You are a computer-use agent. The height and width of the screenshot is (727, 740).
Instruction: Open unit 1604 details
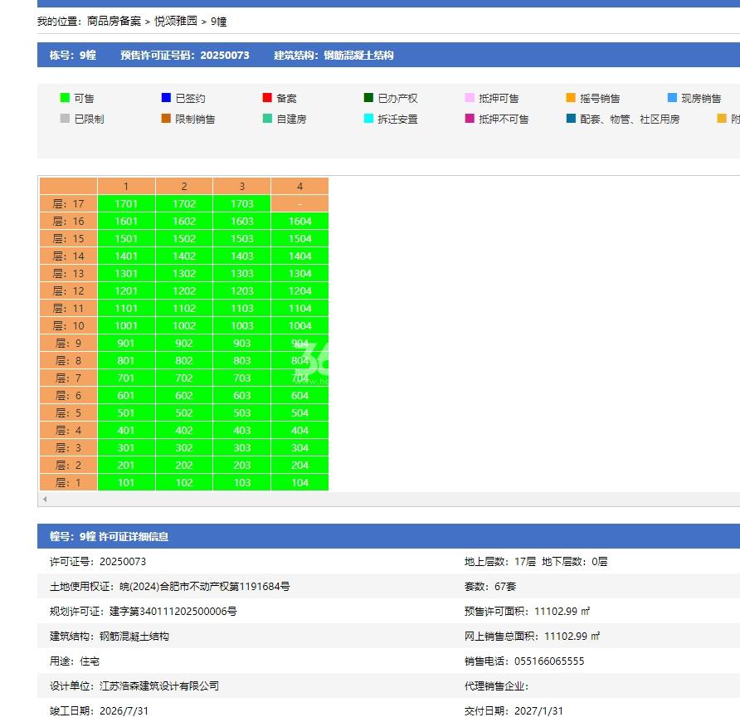tap(299, 221)
